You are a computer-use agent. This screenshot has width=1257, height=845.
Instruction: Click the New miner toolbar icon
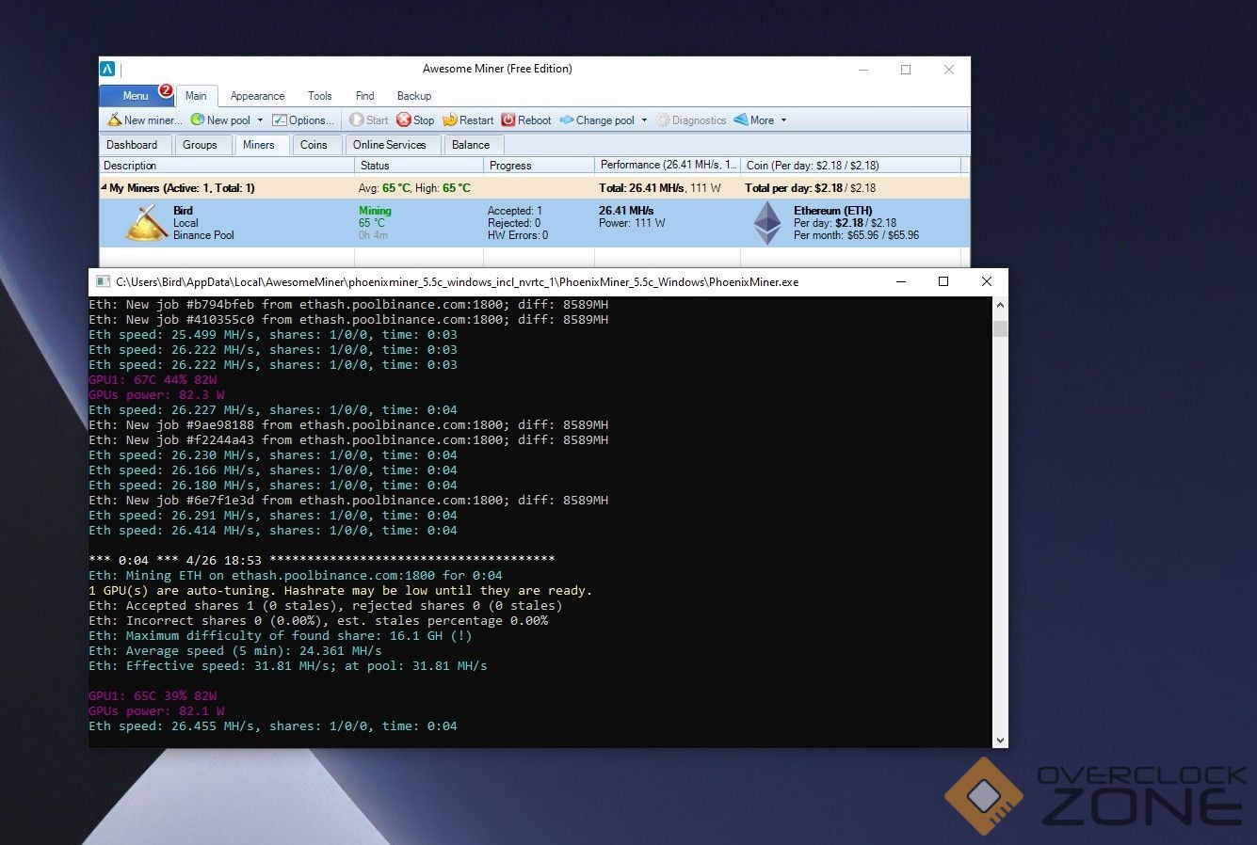click(114, 120)
